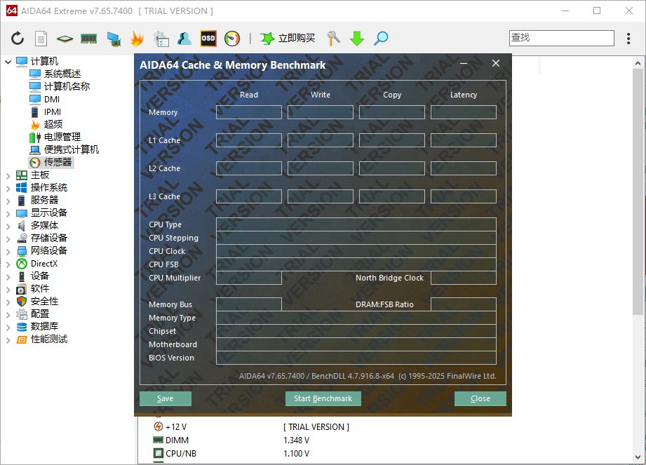
Task: Click in the 查找 search field
Action: point(562,38)
